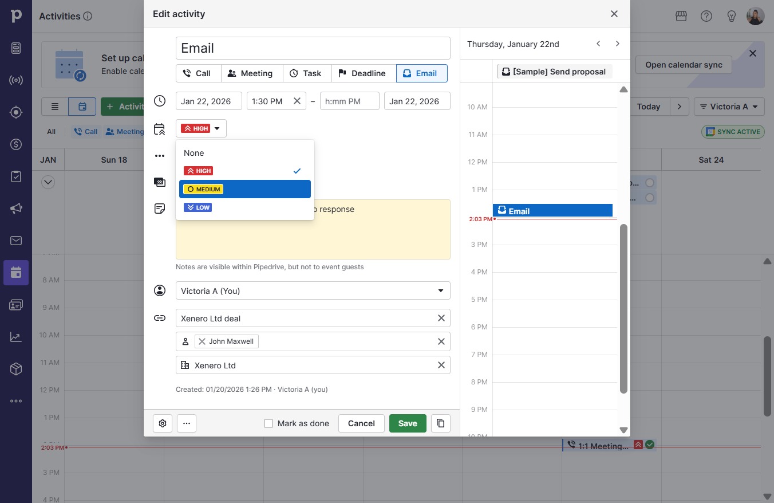Select Call activity type
This screenshot has height=503, width=774.
(x=198, y=73)
